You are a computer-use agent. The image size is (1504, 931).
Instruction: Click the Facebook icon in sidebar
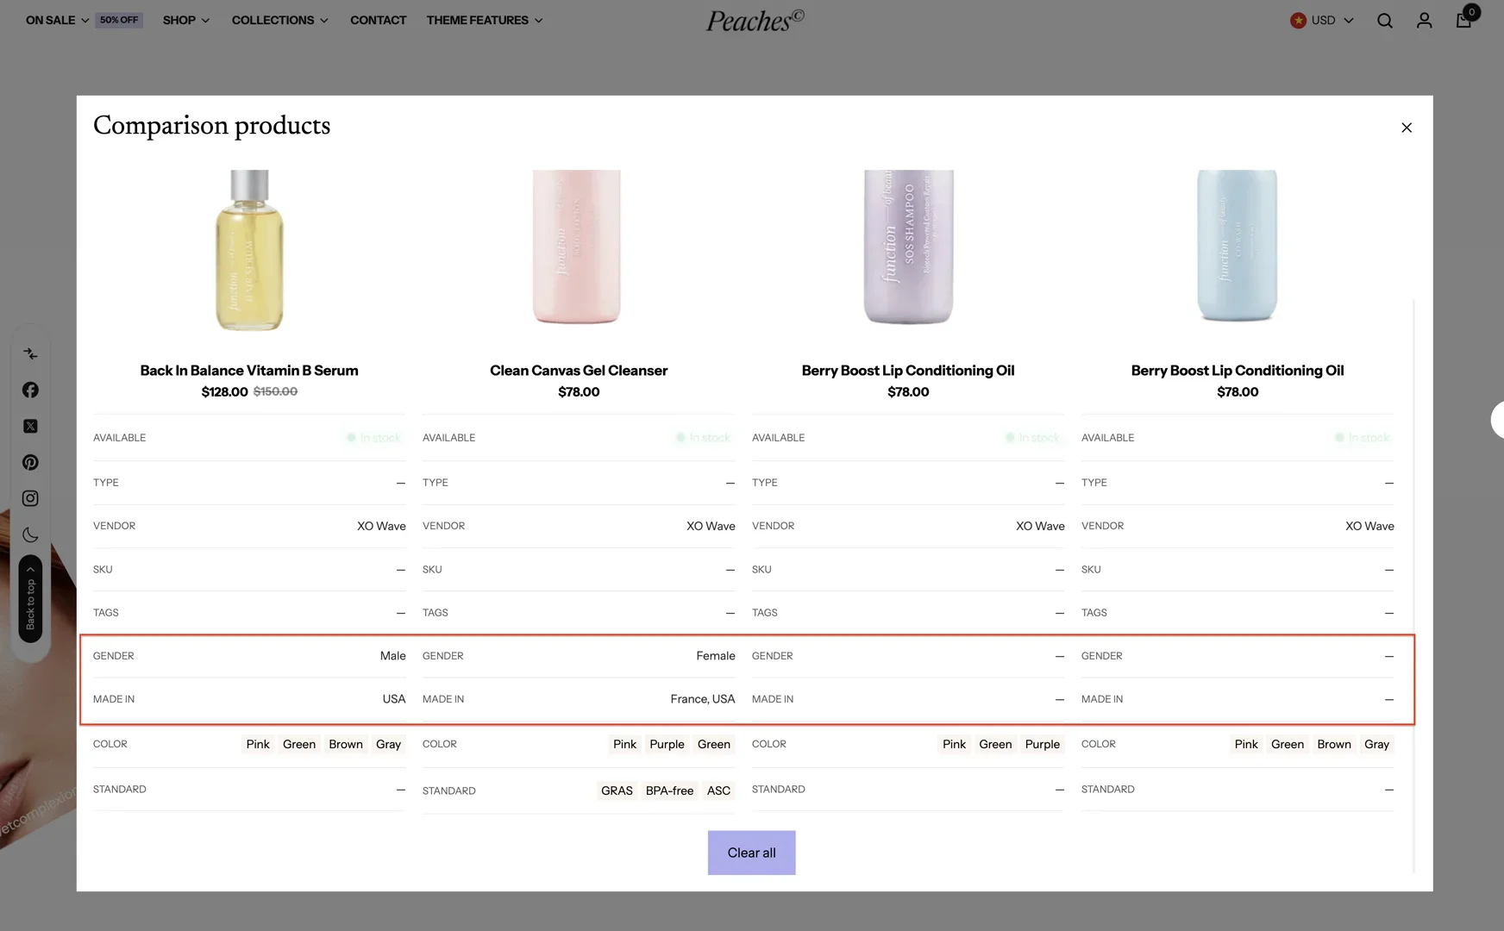click(30, 391)
